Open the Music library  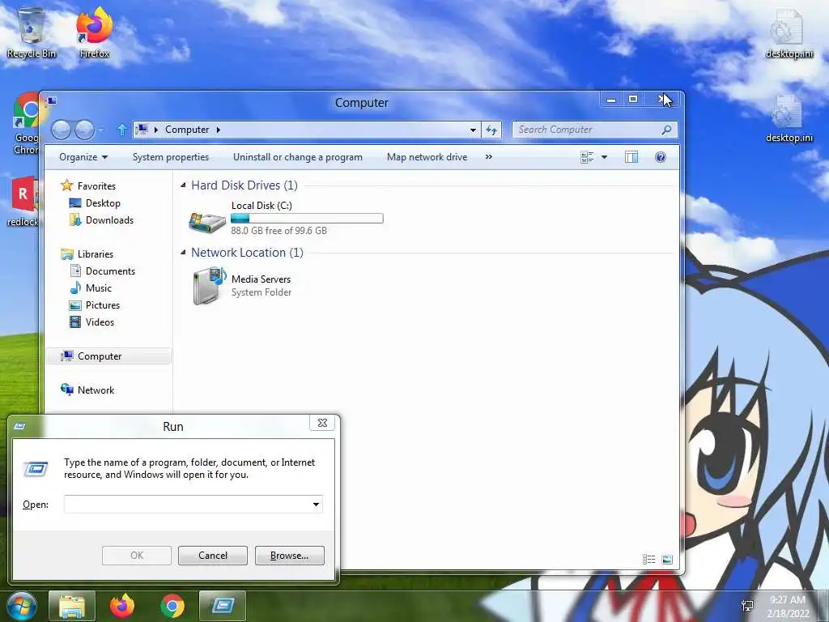(98, 288)
